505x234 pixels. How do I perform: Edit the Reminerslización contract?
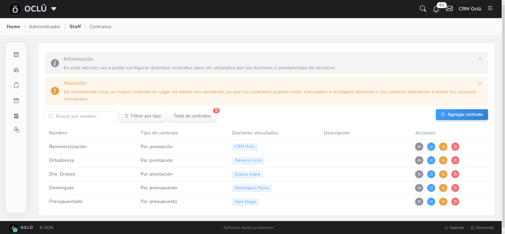431,147
